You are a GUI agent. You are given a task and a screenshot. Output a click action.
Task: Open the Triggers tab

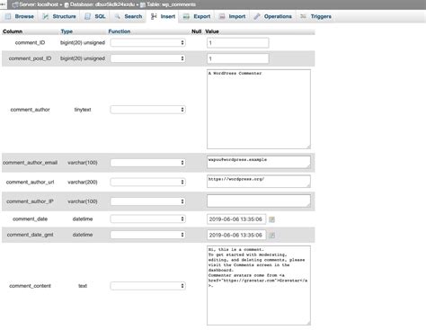pyautogui.click(x=315, y=16)
